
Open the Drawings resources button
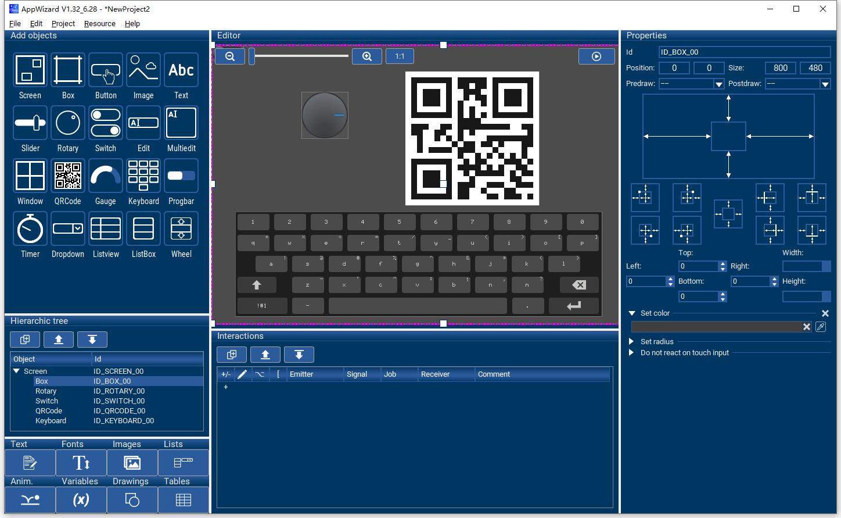[x=132, y=500]
